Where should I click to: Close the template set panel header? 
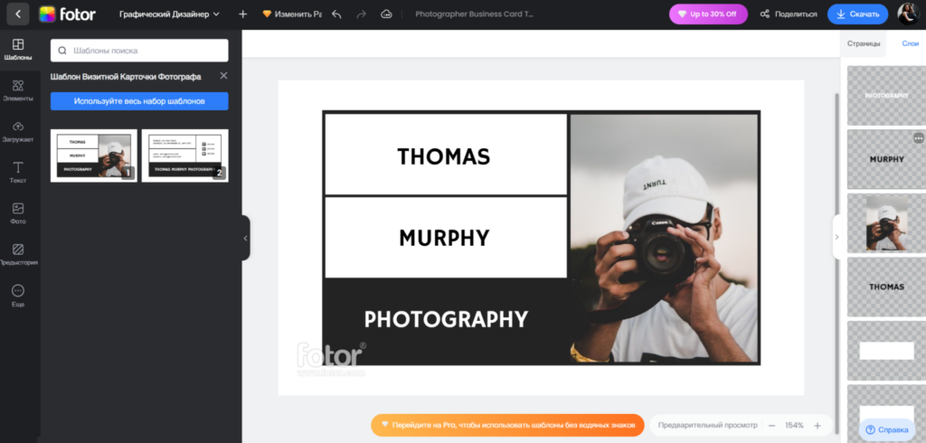click(223, 76)
